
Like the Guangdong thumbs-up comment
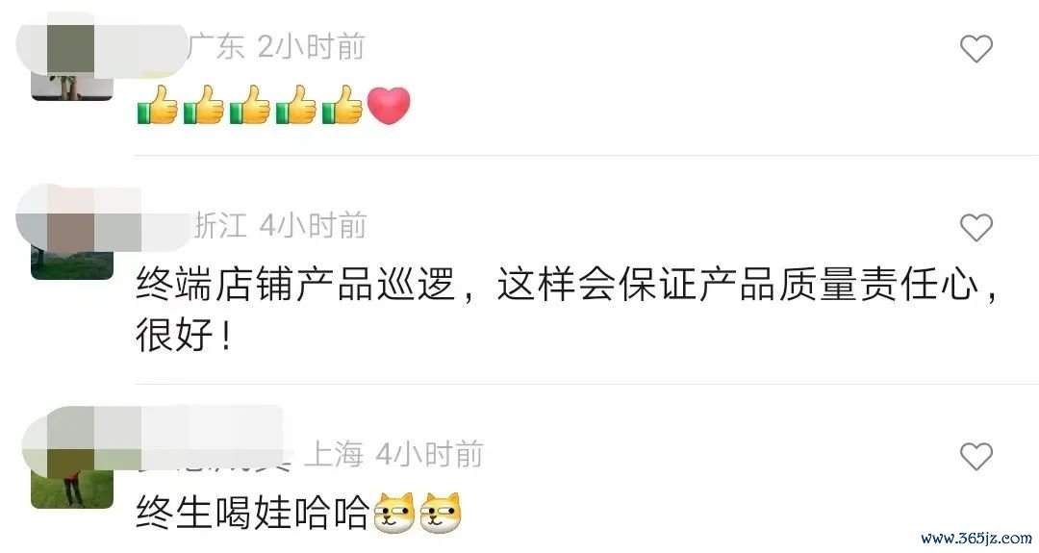(976, 48)
